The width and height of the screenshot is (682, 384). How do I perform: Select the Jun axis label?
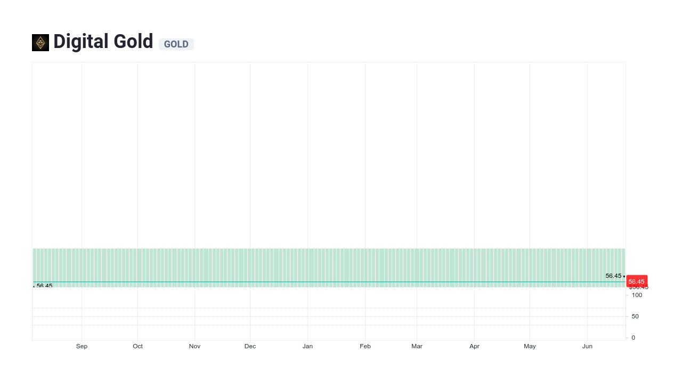[587, 346]
